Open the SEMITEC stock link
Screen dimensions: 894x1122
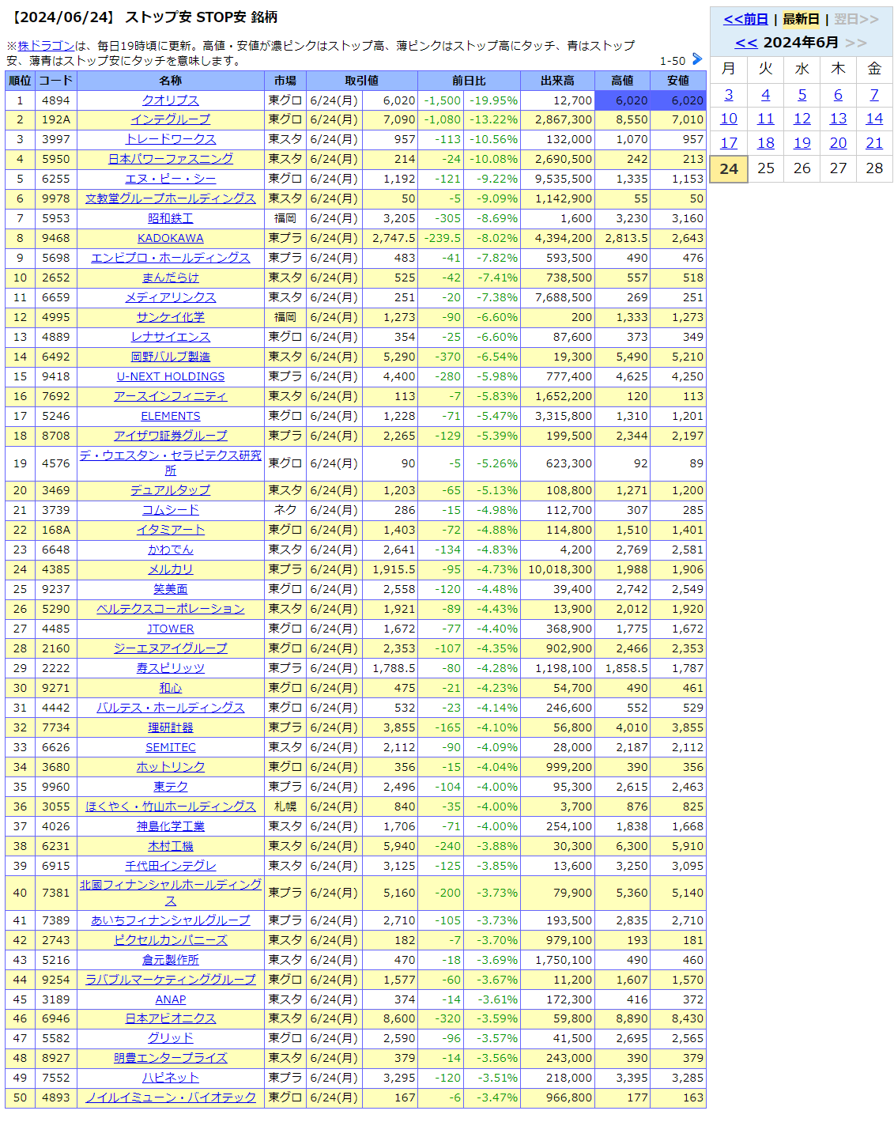(171, 747)
